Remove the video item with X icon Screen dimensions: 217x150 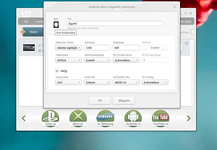[x=187, y=43]
